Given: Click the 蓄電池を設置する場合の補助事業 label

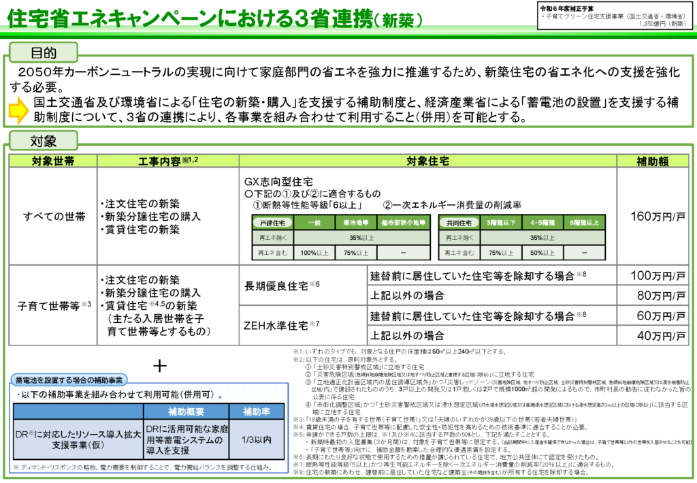Looking at the screenshot, I should click(69, 380).
